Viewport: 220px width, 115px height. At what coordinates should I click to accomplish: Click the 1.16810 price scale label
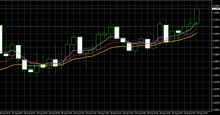[216, 75]
